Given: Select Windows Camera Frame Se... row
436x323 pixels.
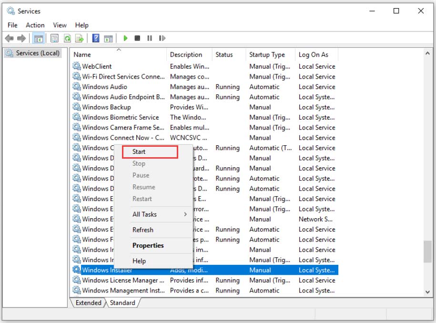Looking at the screenshot, I should [205, 127].
